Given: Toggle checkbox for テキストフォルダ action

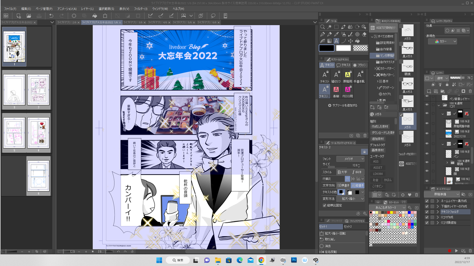Looking at the screenshot, I should (x=427, y=212).
